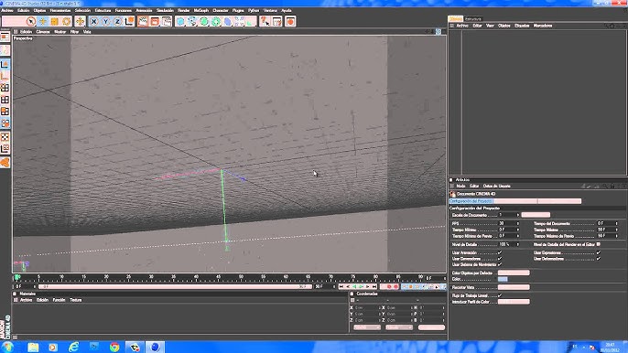
Task: Open Color Objetos por Defecto dropdown
Action: [514, 273]
